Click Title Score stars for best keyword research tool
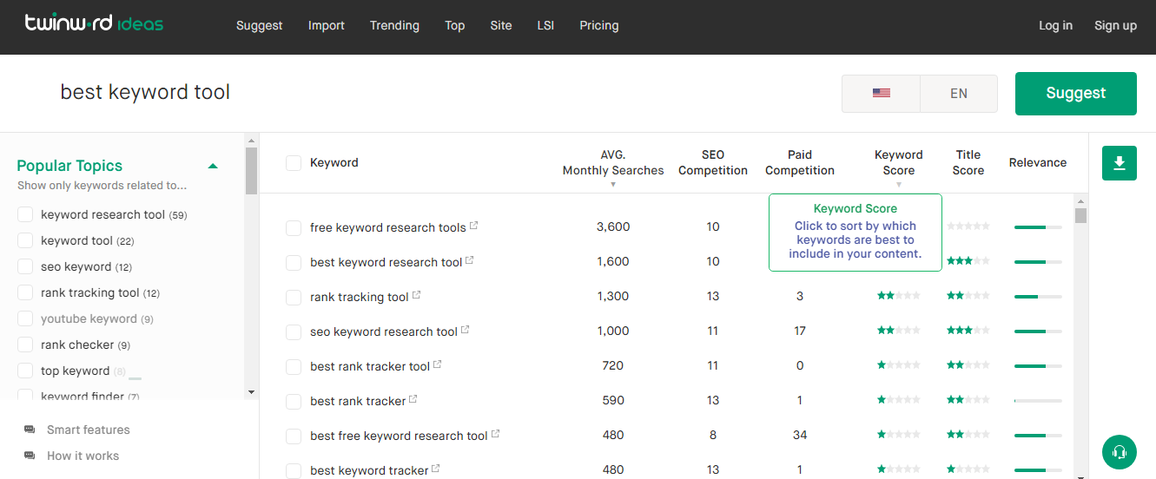The height and width of the screenshot is (479, 1156). pos(968,261)
